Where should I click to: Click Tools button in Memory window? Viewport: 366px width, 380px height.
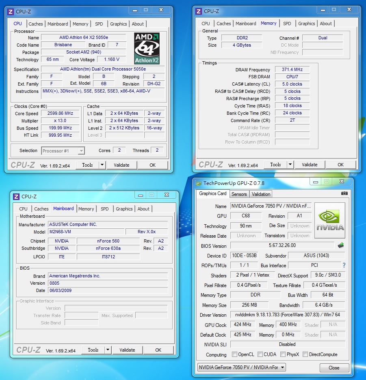tap(275, 165)
